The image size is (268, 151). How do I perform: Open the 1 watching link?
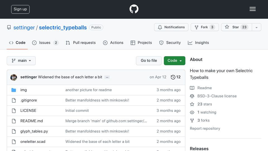203,112
